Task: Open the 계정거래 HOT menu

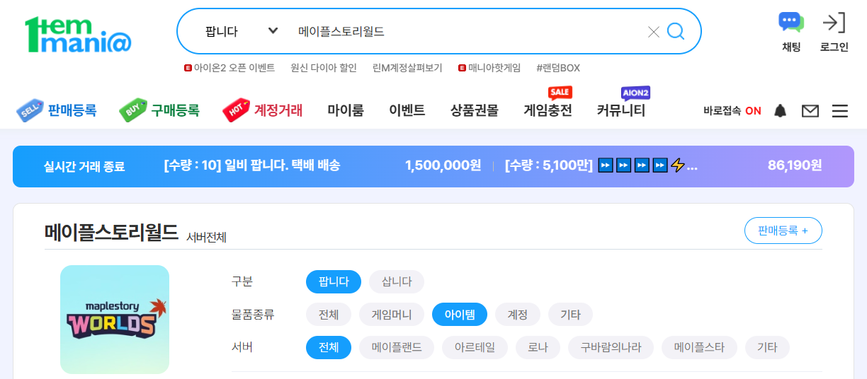Action: coord(263,110)
